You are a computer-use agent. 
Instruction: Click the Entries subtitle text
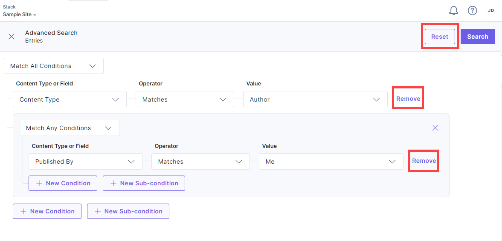[34, 40]
